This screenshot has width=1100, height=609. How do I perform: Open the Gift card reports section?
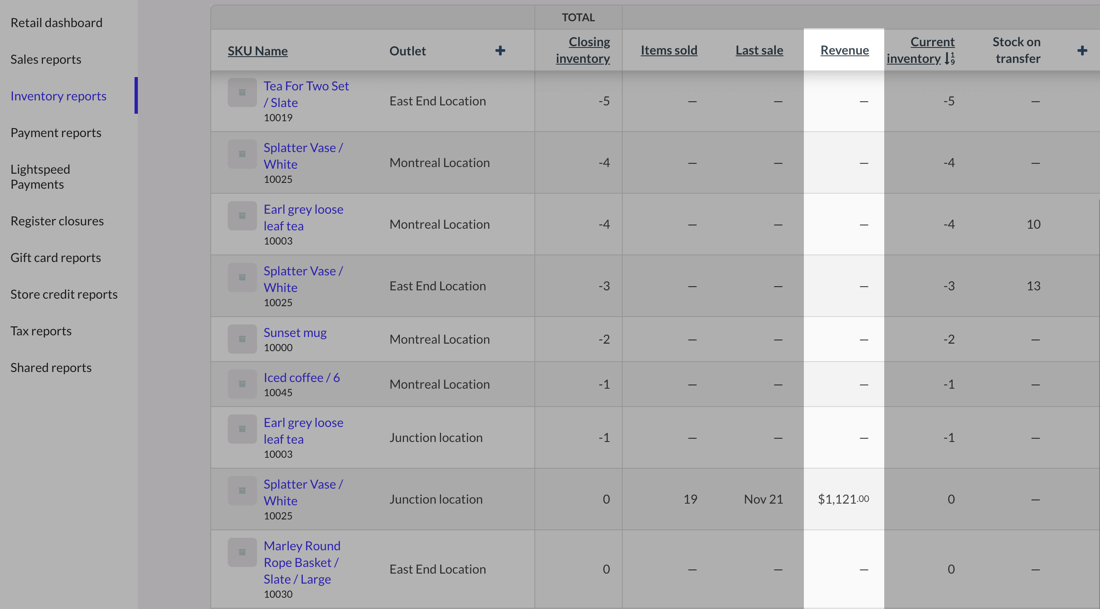55,257
